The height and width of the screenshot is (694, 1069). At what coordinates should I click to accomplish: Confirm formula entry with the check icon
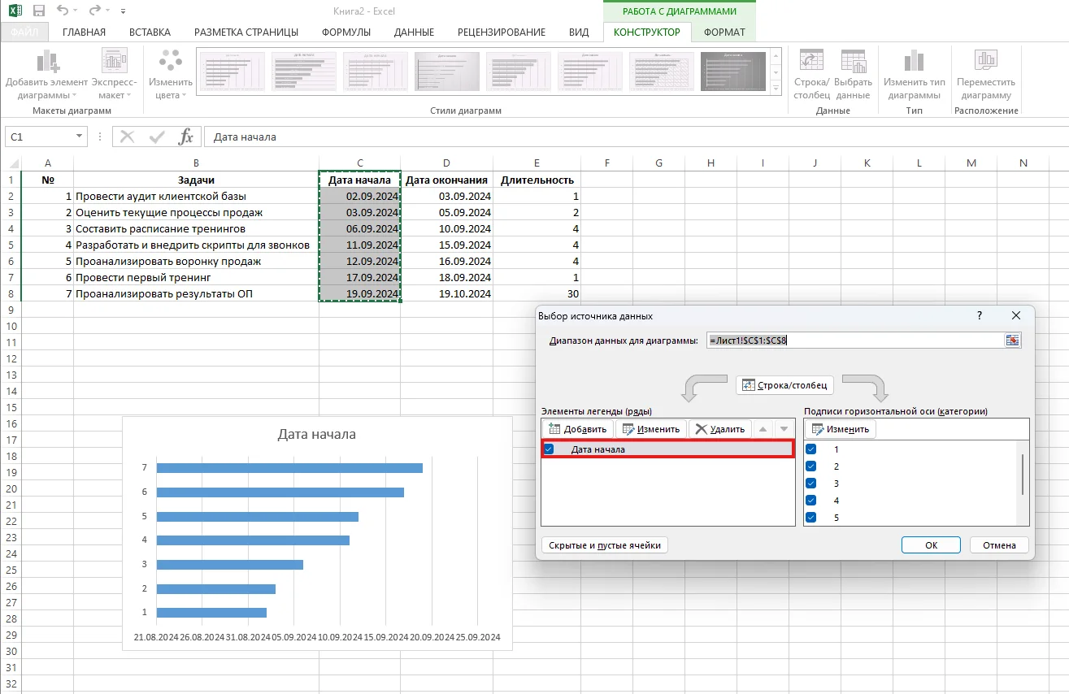157,137
